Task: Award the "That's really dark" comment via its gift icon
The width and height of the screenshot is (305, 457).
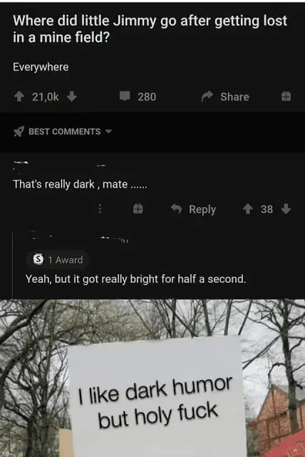Action: [138, 209]
